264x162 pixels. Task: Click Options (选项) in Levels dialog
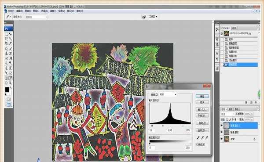[x=202, y=130]
